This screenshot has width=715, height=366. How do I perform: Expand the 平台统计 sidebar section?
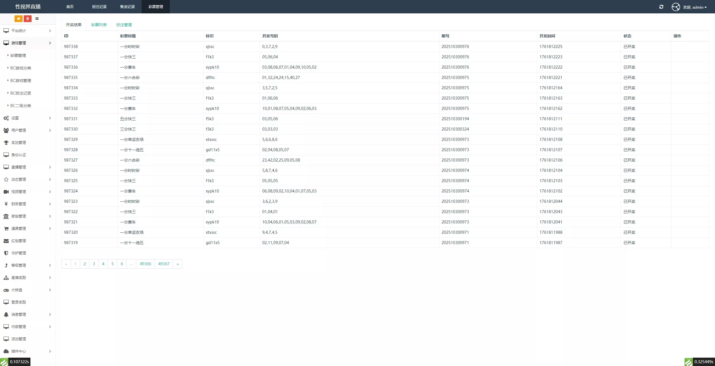tap(50, 31)
